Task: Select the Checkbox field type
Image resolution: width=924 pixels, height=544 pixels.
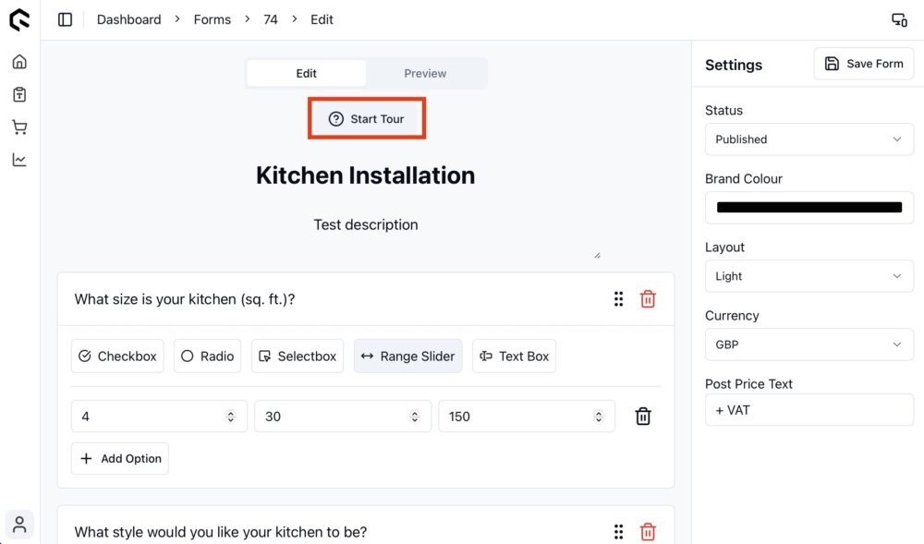Action: (x=117, y=357)
